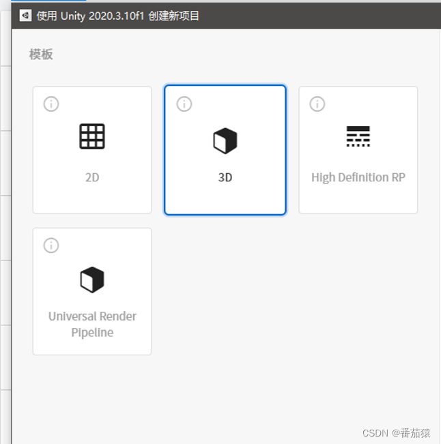Screen dimensions: 441x444
Task: Click the info icon on the 3D template
Action: (x=184, y=104)
